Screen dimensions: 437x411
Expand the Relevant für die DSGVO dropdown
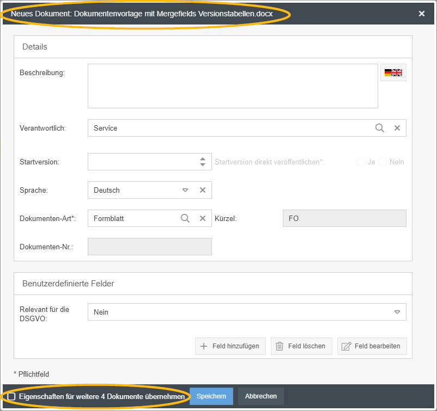point(397,312)
